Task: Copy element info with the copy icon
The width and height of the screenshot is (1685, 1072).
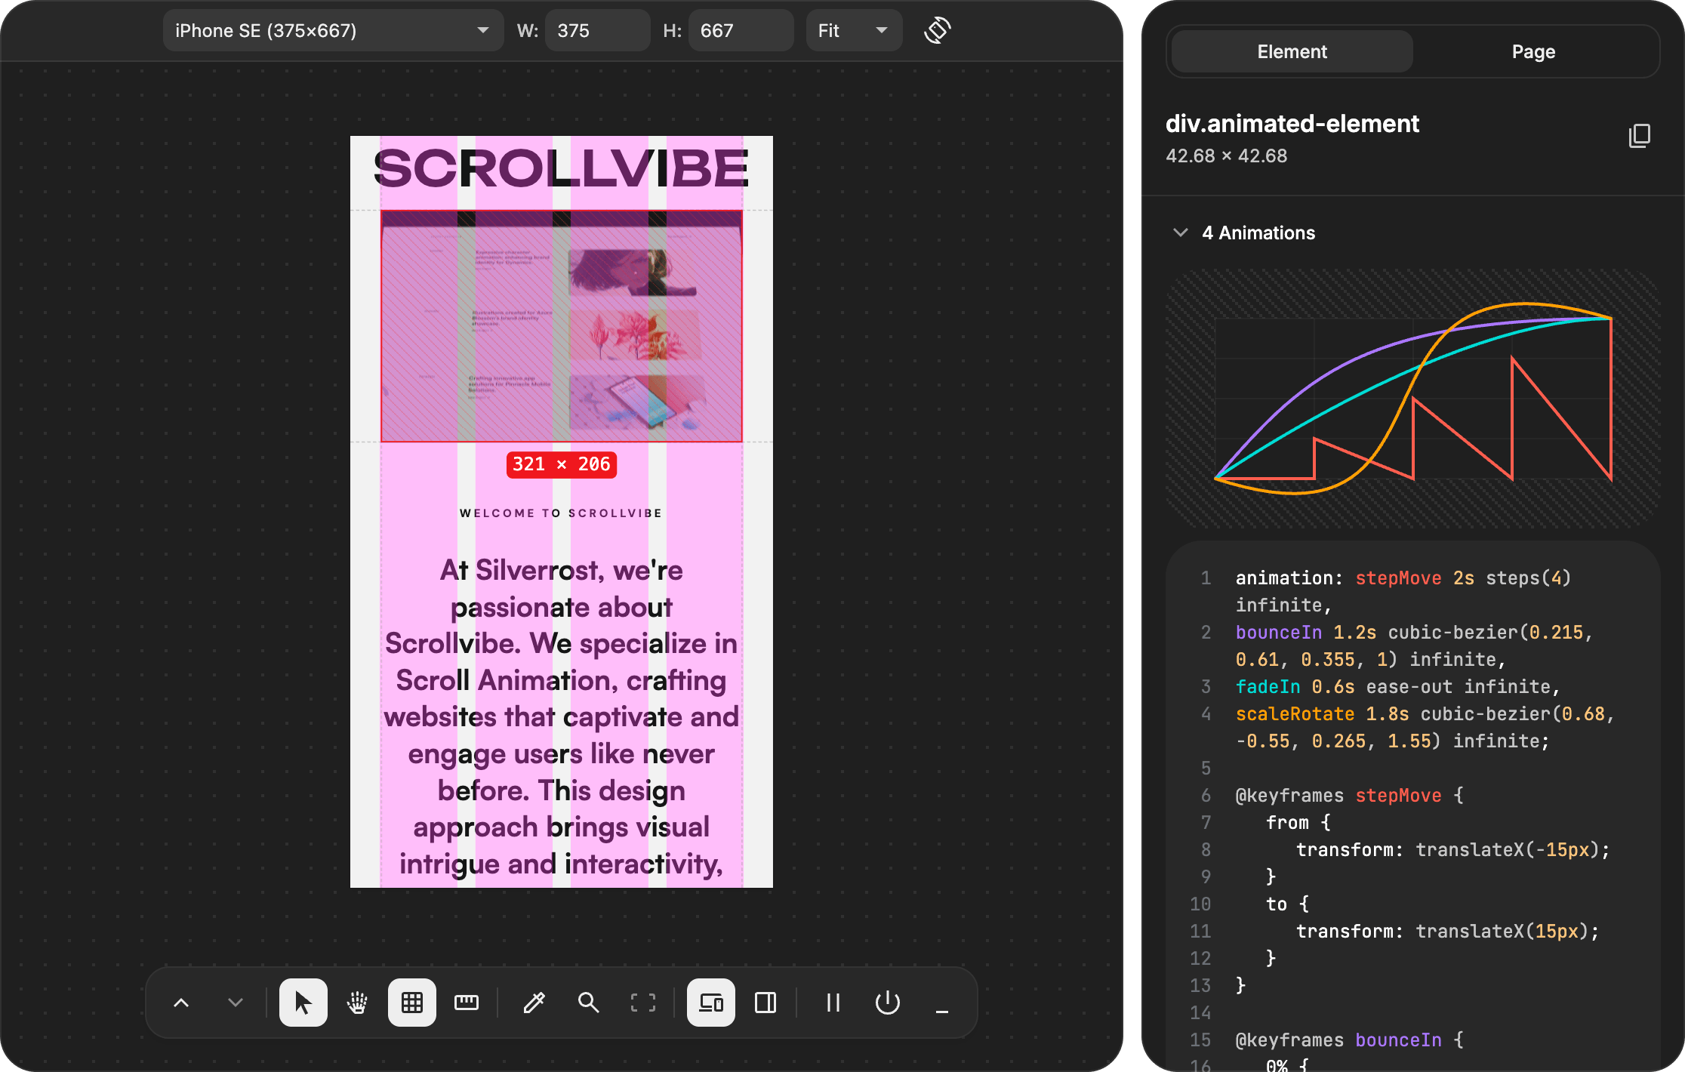Action: pyautogui.click(x=1639, y=136)
